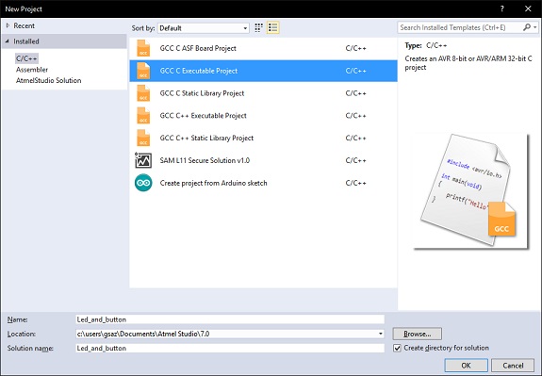Close the New Project dialog
542x376 pixels.
click(x=528, y=9)
